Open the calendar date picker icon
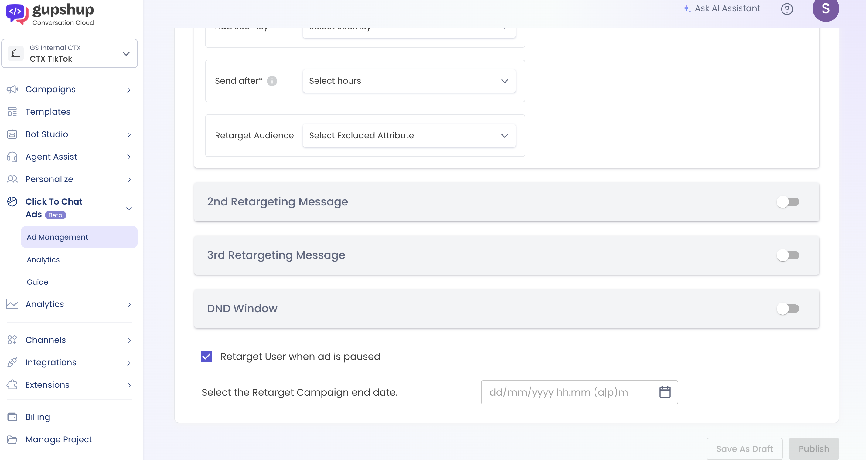 pyautogui.click(x=665, y=392)
